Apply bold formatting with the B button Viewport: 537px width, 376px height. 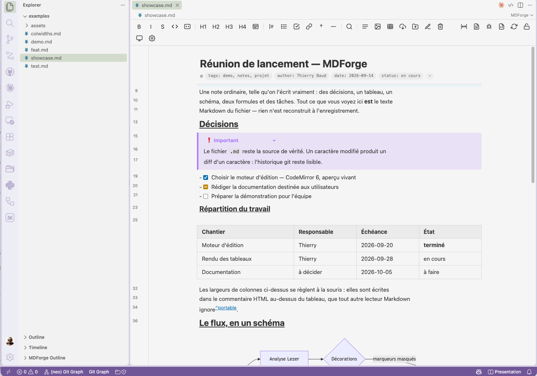click(x=139, y=27)
